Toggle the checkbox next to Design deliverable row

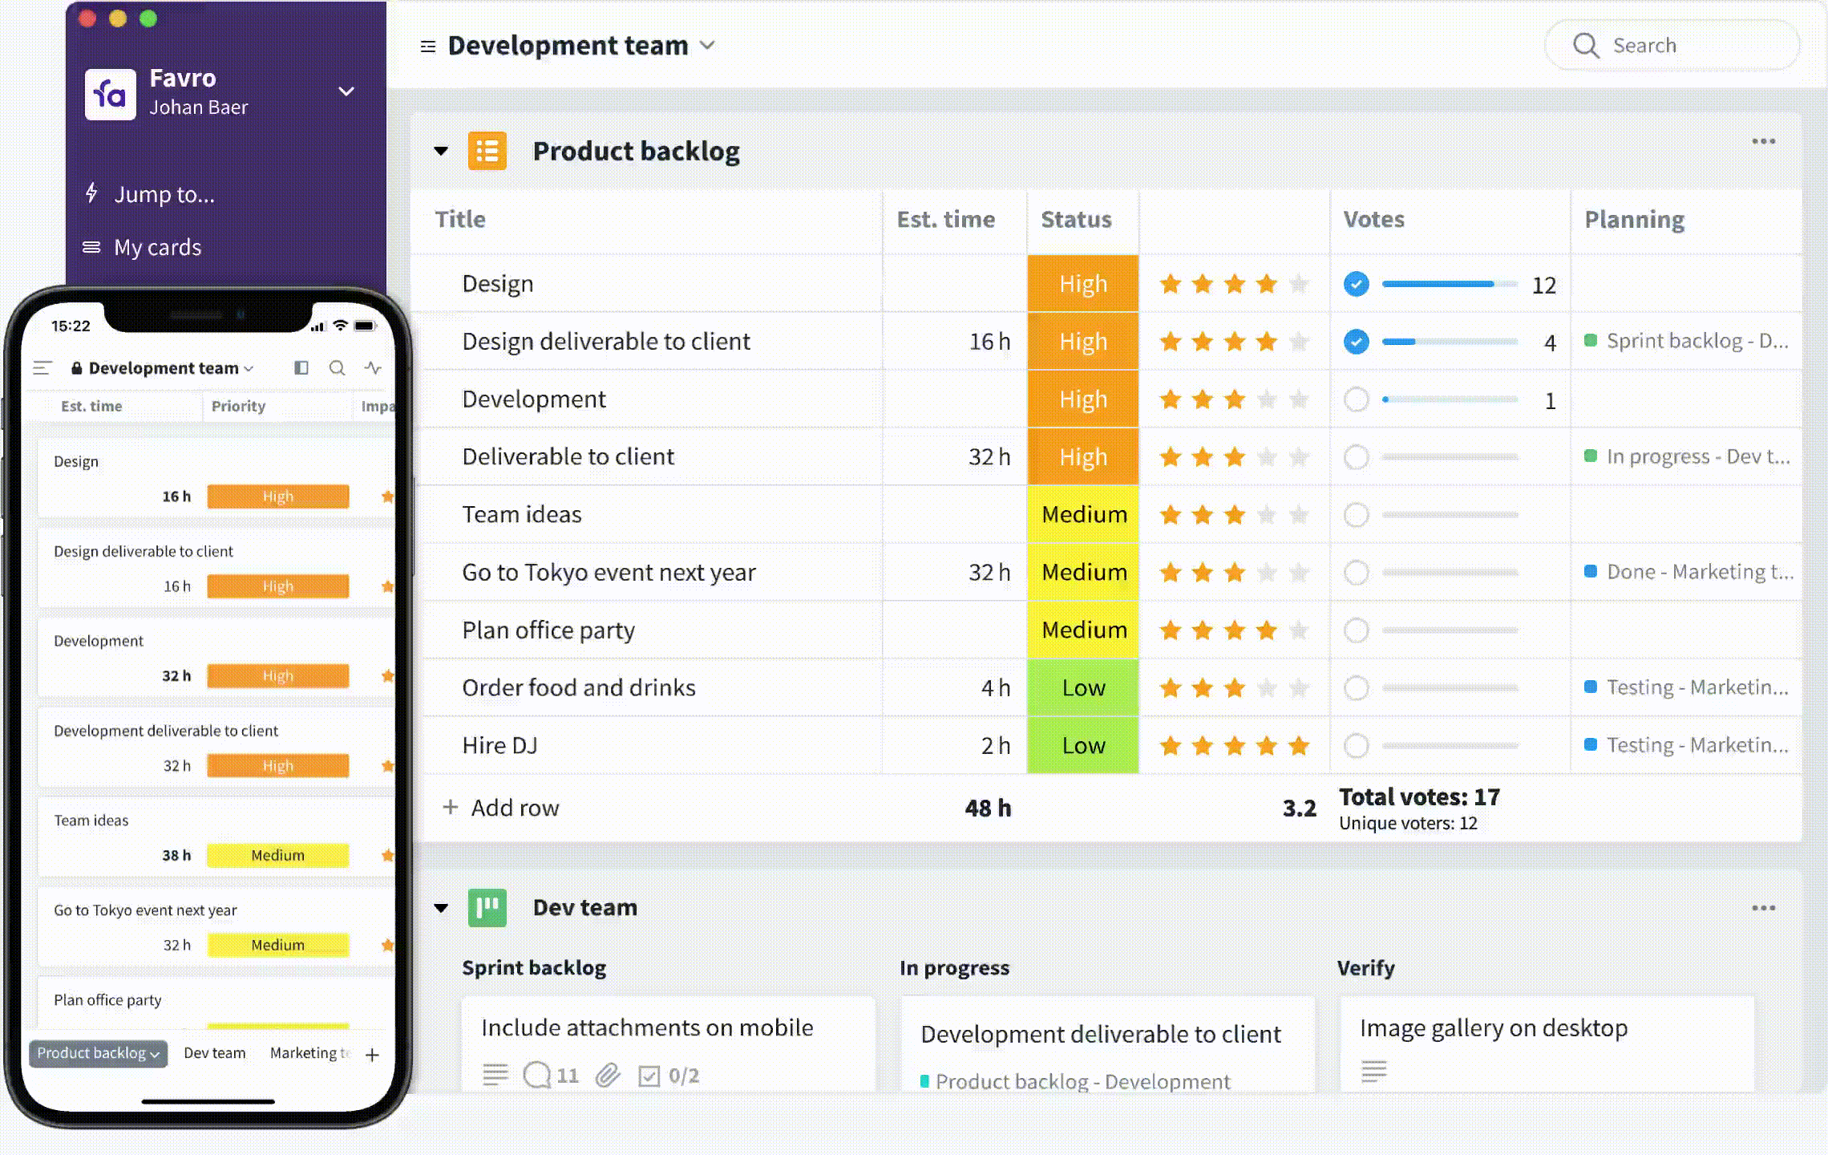click(x=1357, y=341)
